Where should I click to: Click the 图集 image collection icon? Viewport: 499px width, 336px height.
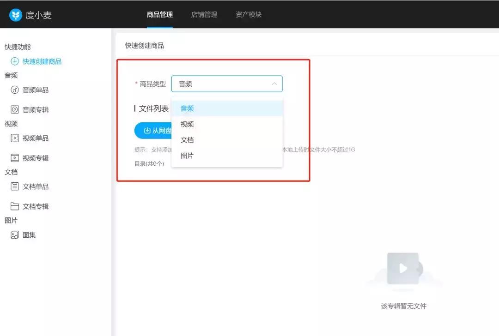(14, 235)
